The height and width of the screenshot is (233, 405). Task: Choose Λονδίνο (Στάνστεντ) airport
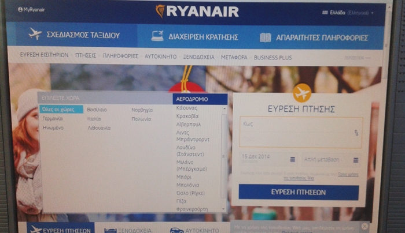click(x=190, y=151)
